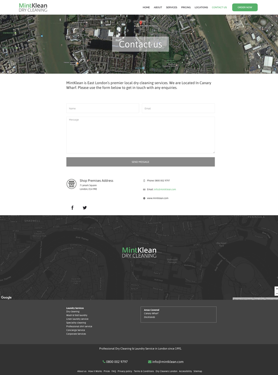Open the Services menu item
This screenshot has width=278, height=375.
171,7
